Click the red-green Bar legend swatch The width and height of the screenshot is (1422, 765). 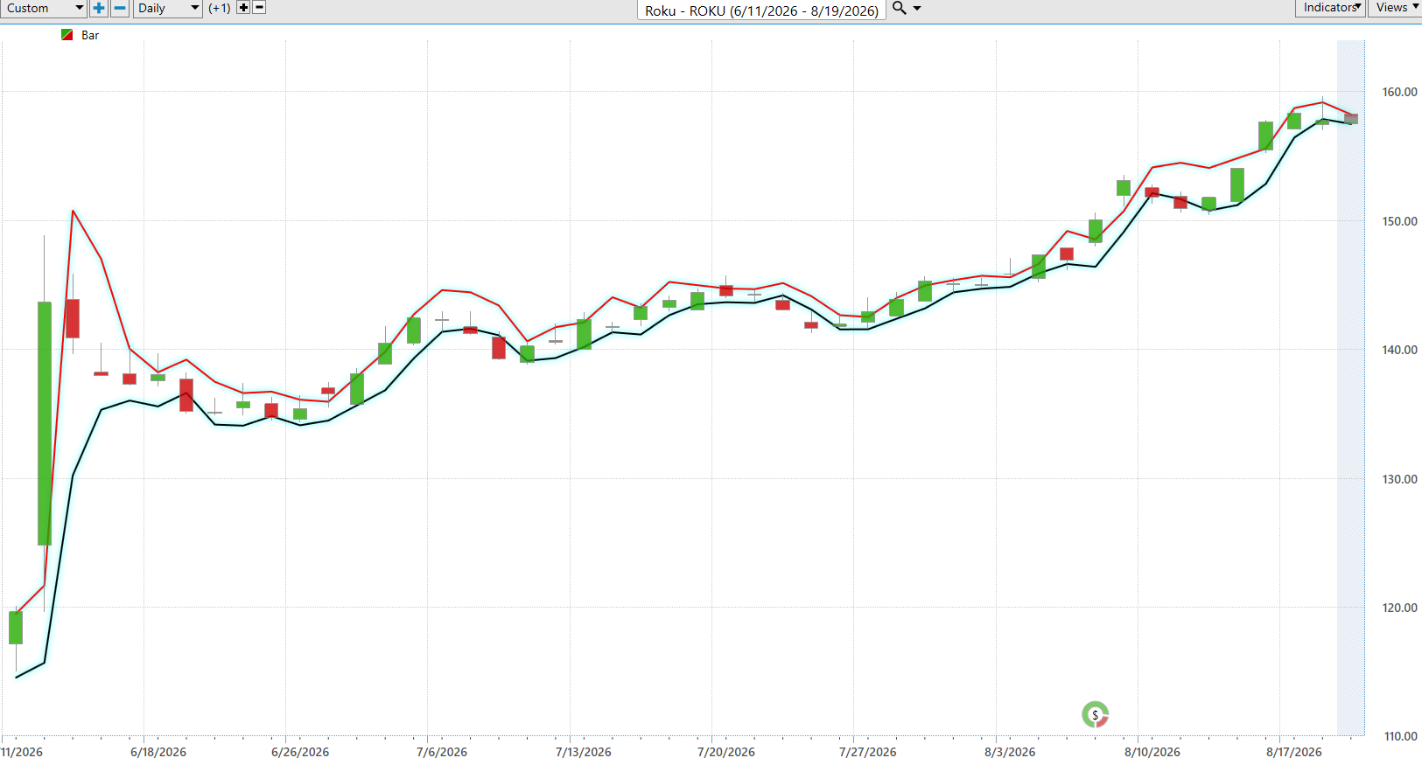point(67,35)
